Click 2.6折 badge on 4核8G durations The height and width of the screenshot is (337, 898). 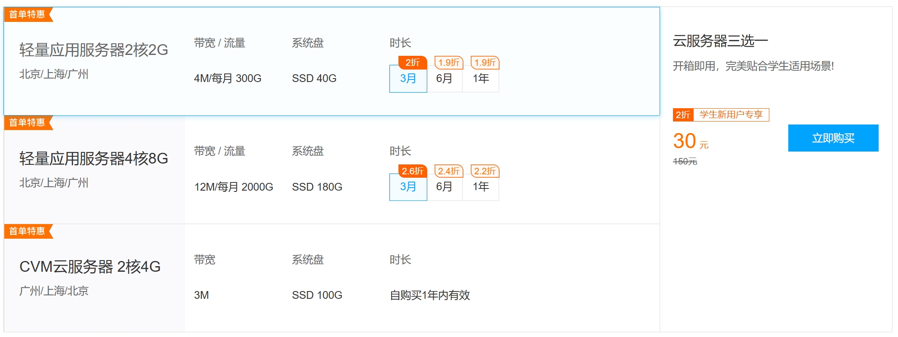[x=413, y=171]
